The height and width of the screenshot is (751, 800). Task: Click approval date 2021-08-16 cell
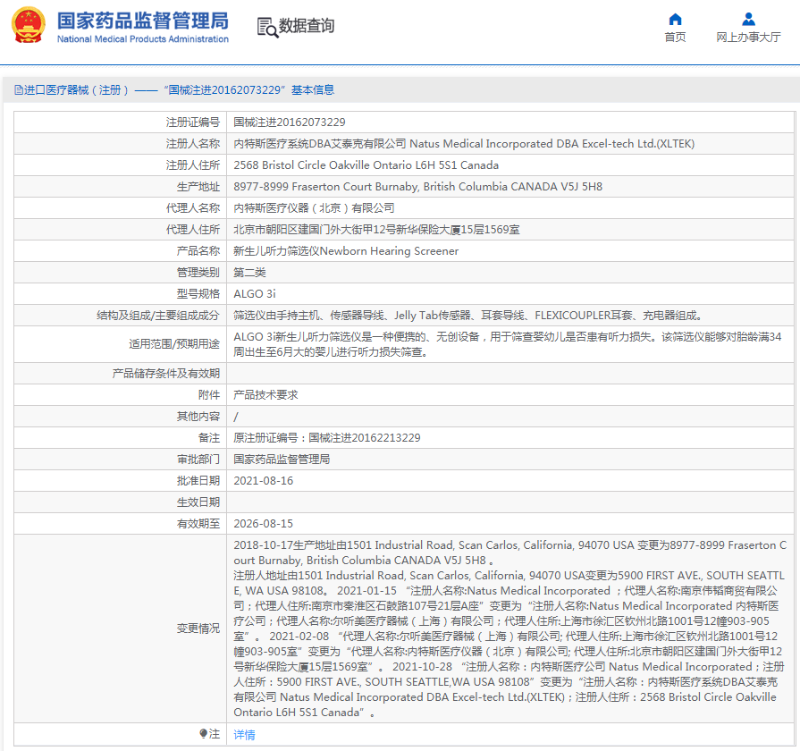click(x=263, y=481)
